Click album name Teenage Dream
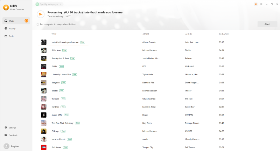Image resolution: width=280 pixels, height=151 pixels. [192, 123]
